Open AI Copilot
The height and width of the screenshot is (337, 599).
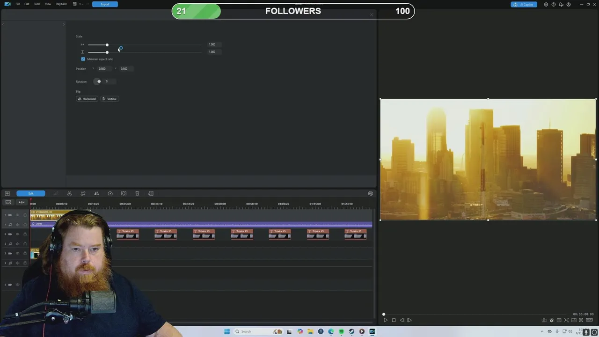pyautogui.click(x=524, y=5)
